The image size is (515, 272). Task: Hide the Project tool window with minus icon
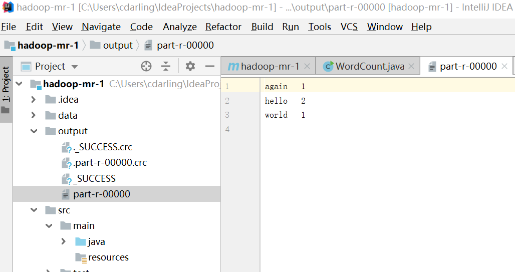pyautogui.click(x=209, y=66)
